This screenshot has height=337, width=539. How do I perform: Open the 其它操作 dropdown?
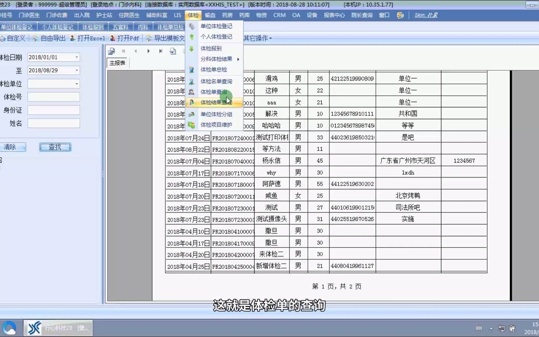[x=258, y=38]
